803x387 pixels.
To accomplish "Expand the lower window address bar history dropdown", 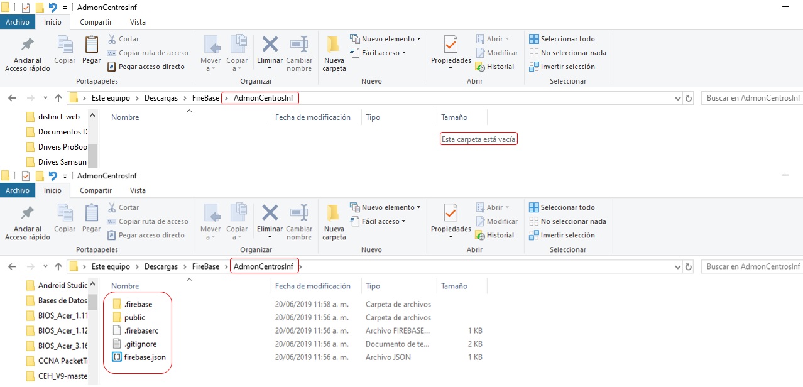I will [677, 267].
